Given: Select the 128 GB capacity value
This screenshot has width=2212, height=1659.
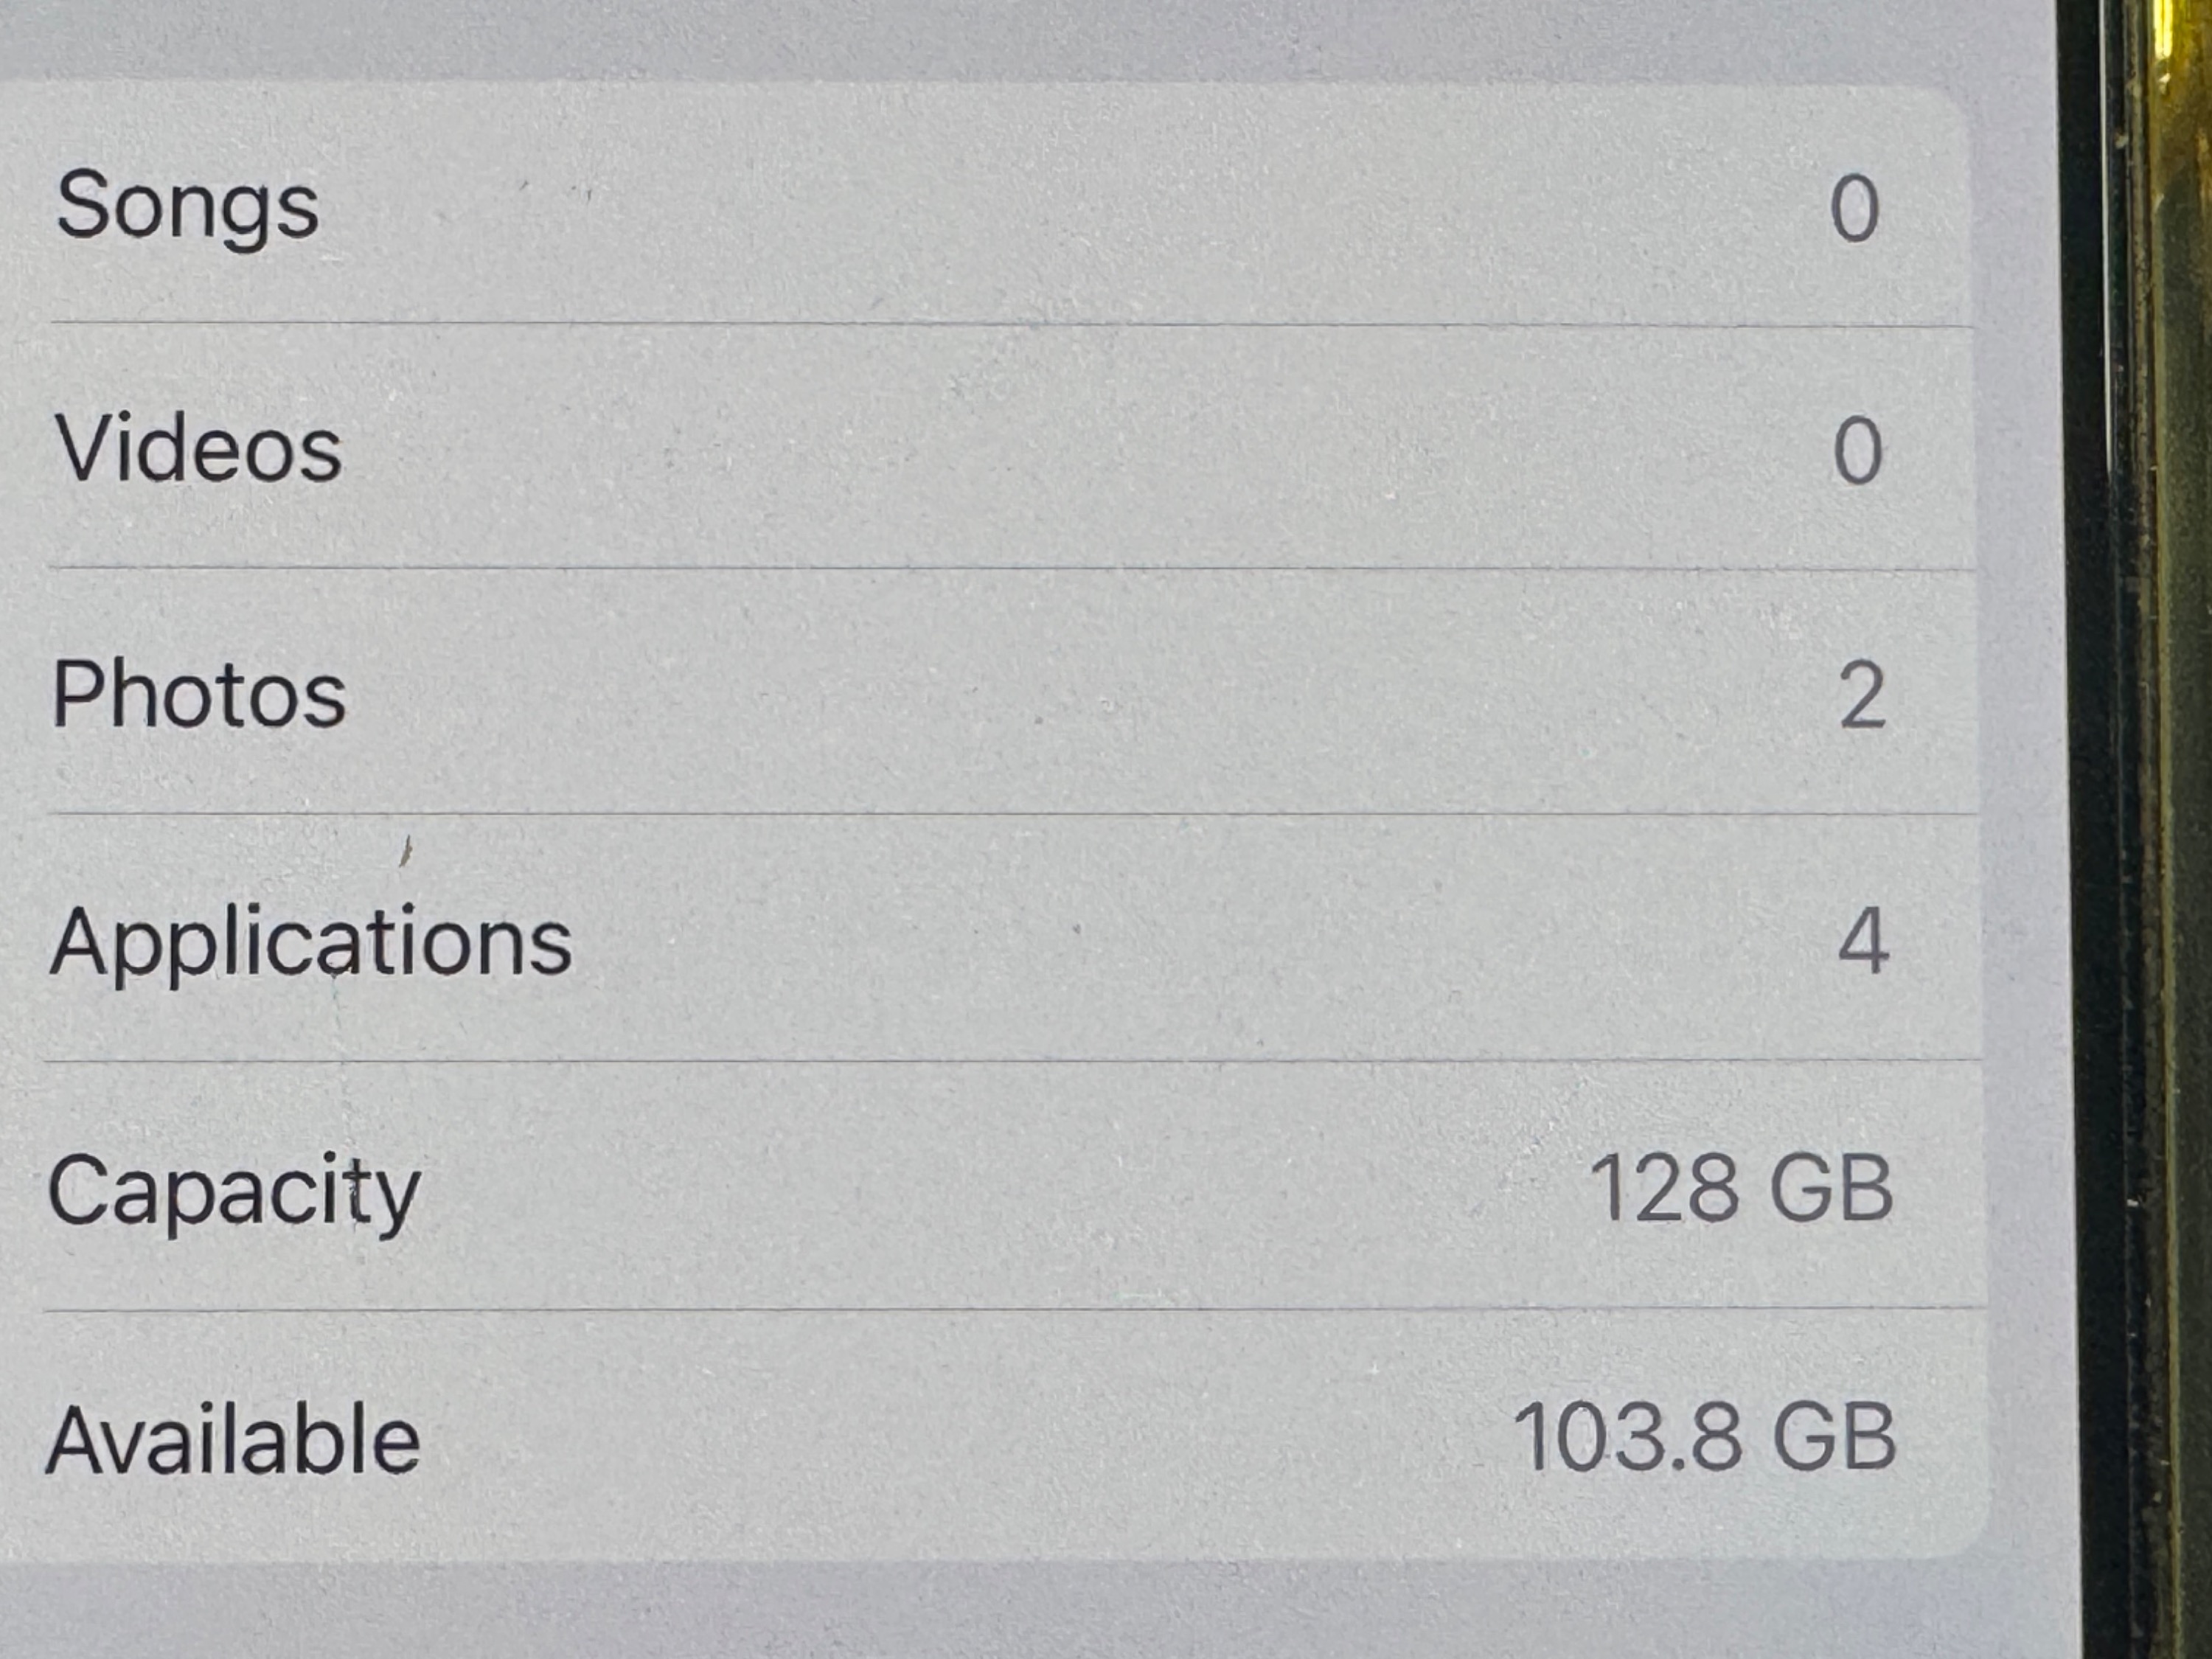Looking at the screenshot, I should [x=1741, y=1188].
